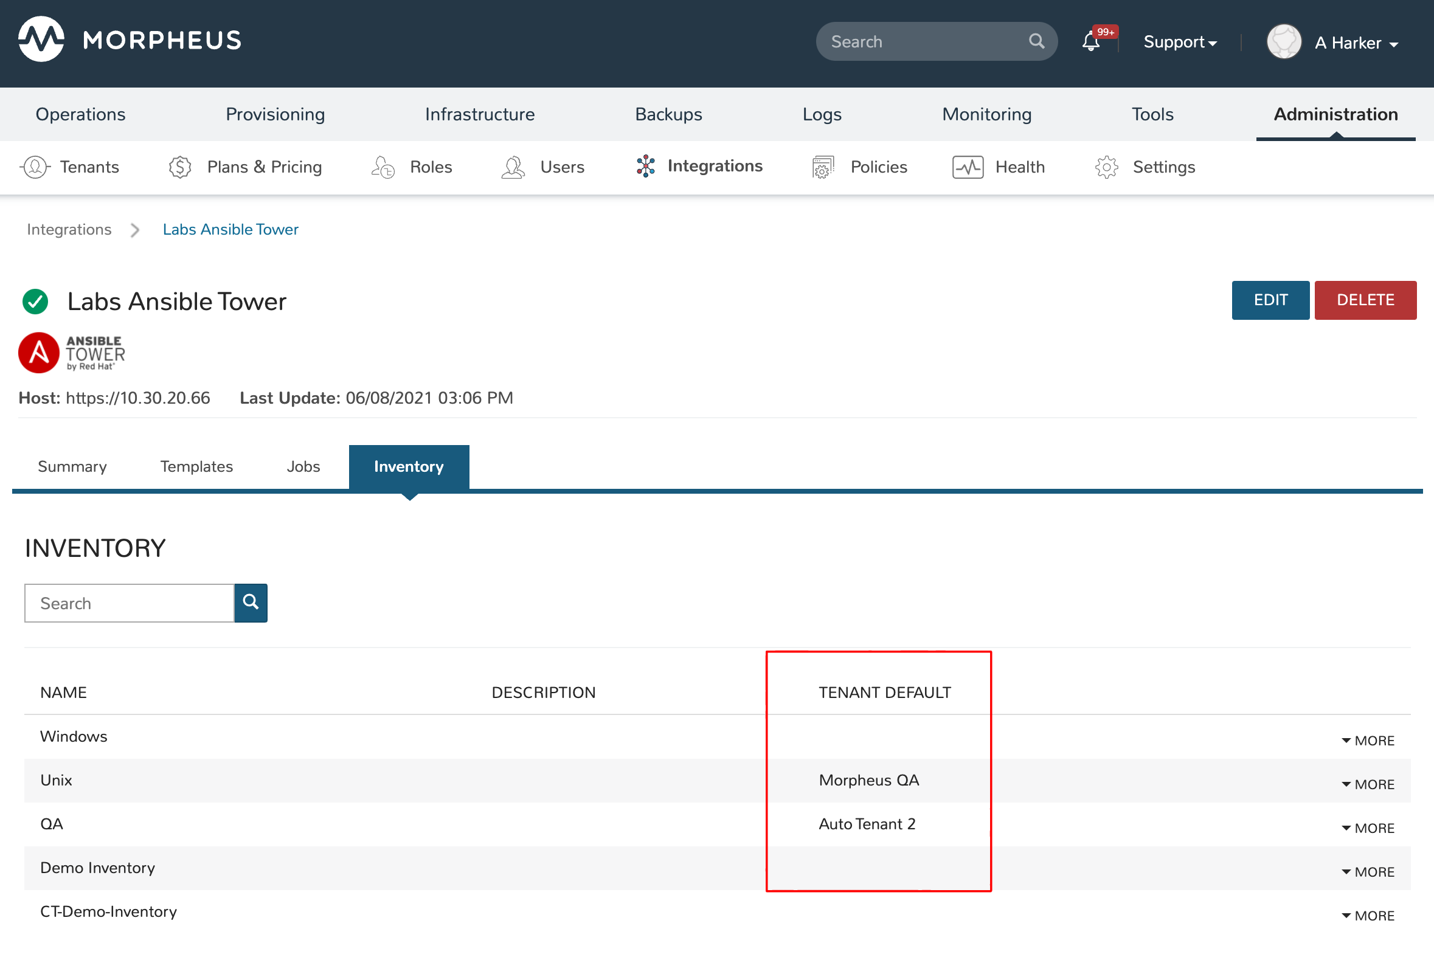The image size is (1434, 957).
Task: Click the Tenants icon in submenu
Action: pos(35,167)
